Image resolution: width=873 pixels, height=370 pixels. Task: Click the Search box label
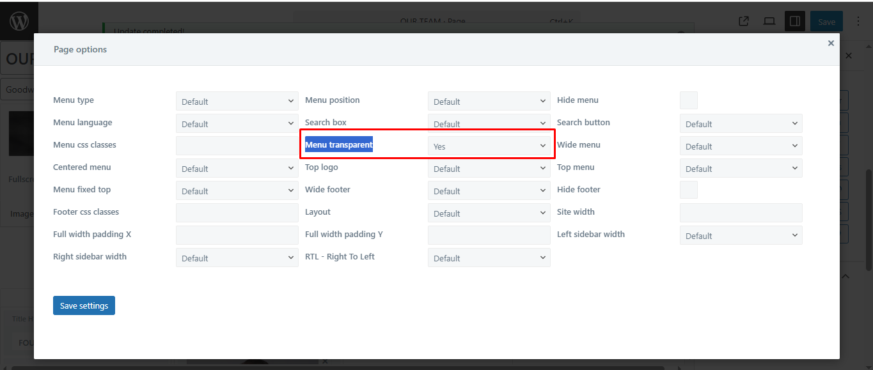(x=326, y=123)
